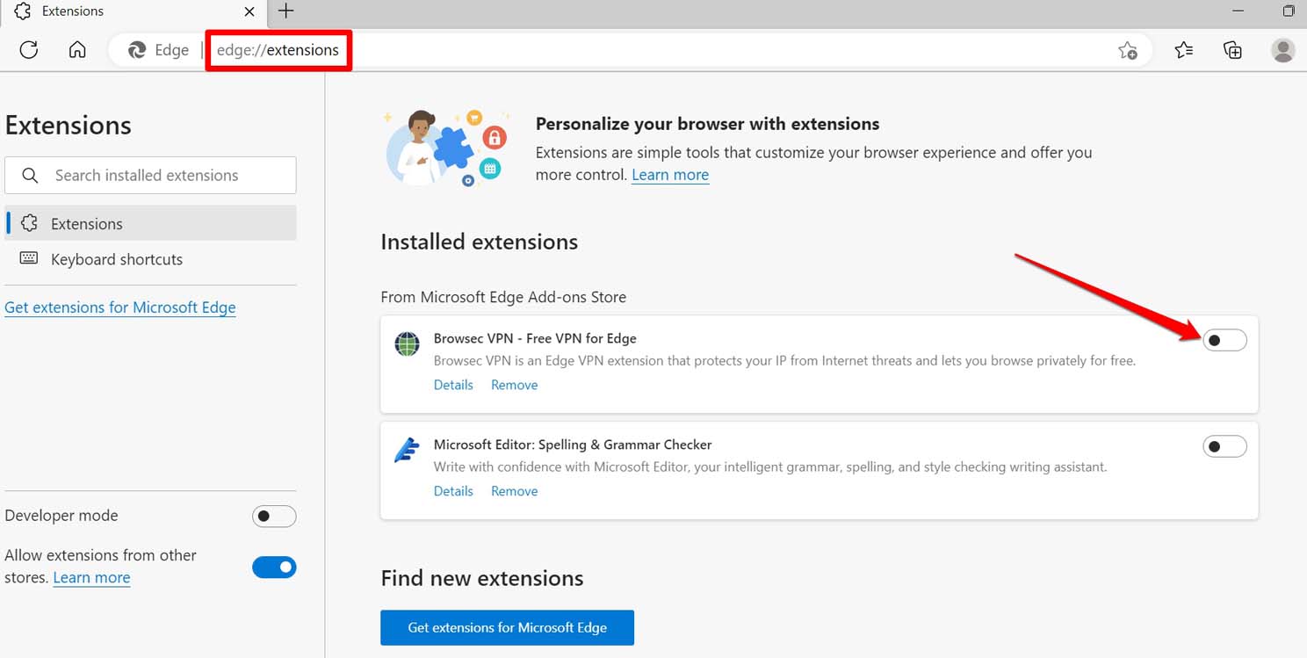1307x658 pixels.
Task: Click the Browsec VPN globe icon
Action: [406, 343]
